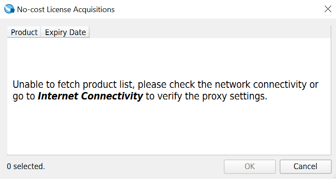
Task: Click the application icon in title bar
Action: (x=8, y=9)
